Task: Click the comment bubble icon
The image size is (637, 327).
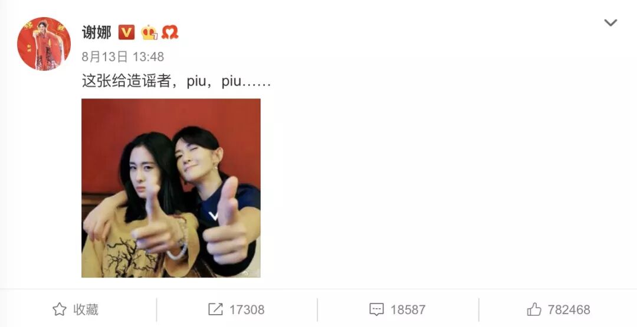Action: pyautogui.click(x=376, y=309)
